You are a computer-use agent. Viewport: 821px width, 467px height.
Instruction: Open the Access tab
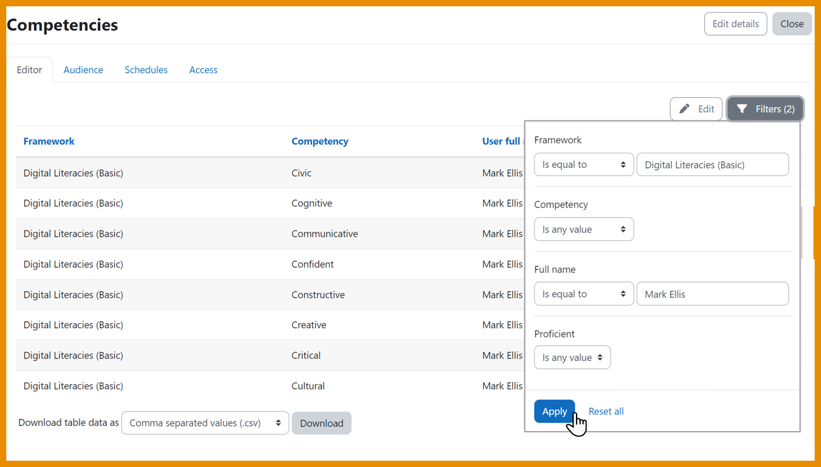(x=203, y=70)
